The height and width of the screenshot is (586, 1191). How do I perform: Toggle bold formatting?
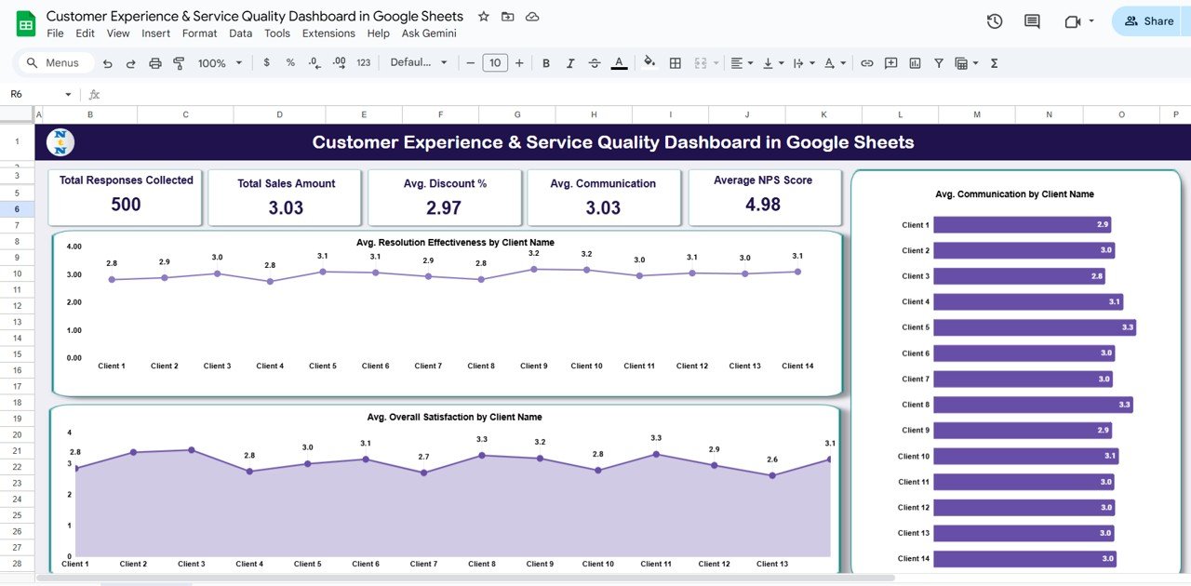pos(546,62)
